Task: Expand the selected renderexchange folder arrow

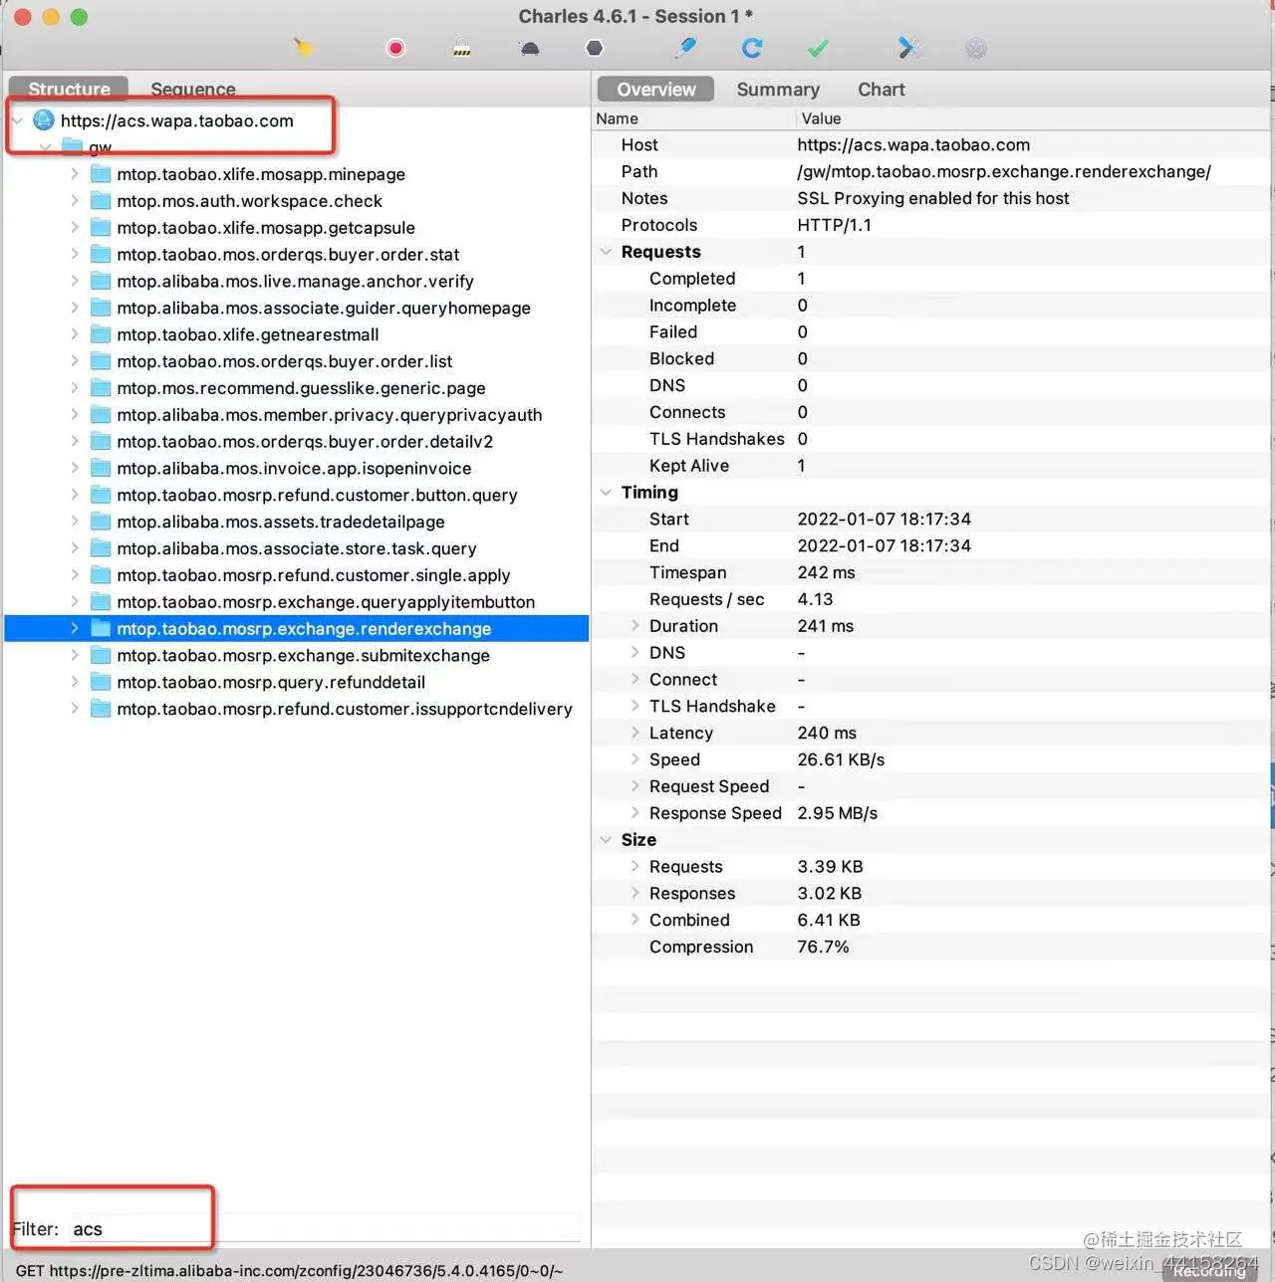Action: click(x=75, y=628)
